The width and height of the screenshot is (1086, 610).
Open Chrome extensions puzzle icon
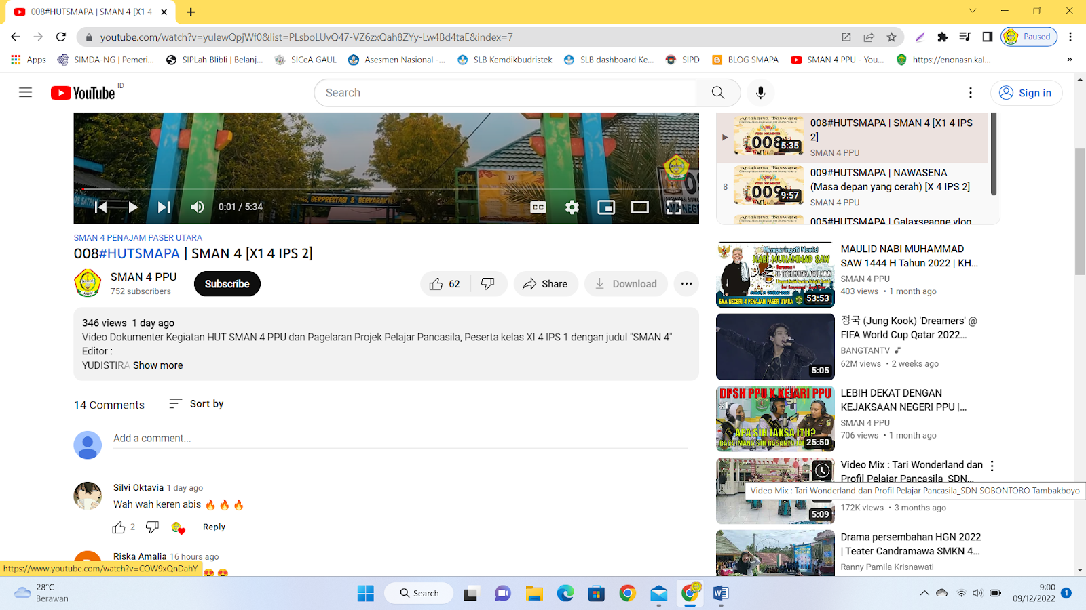942,37
